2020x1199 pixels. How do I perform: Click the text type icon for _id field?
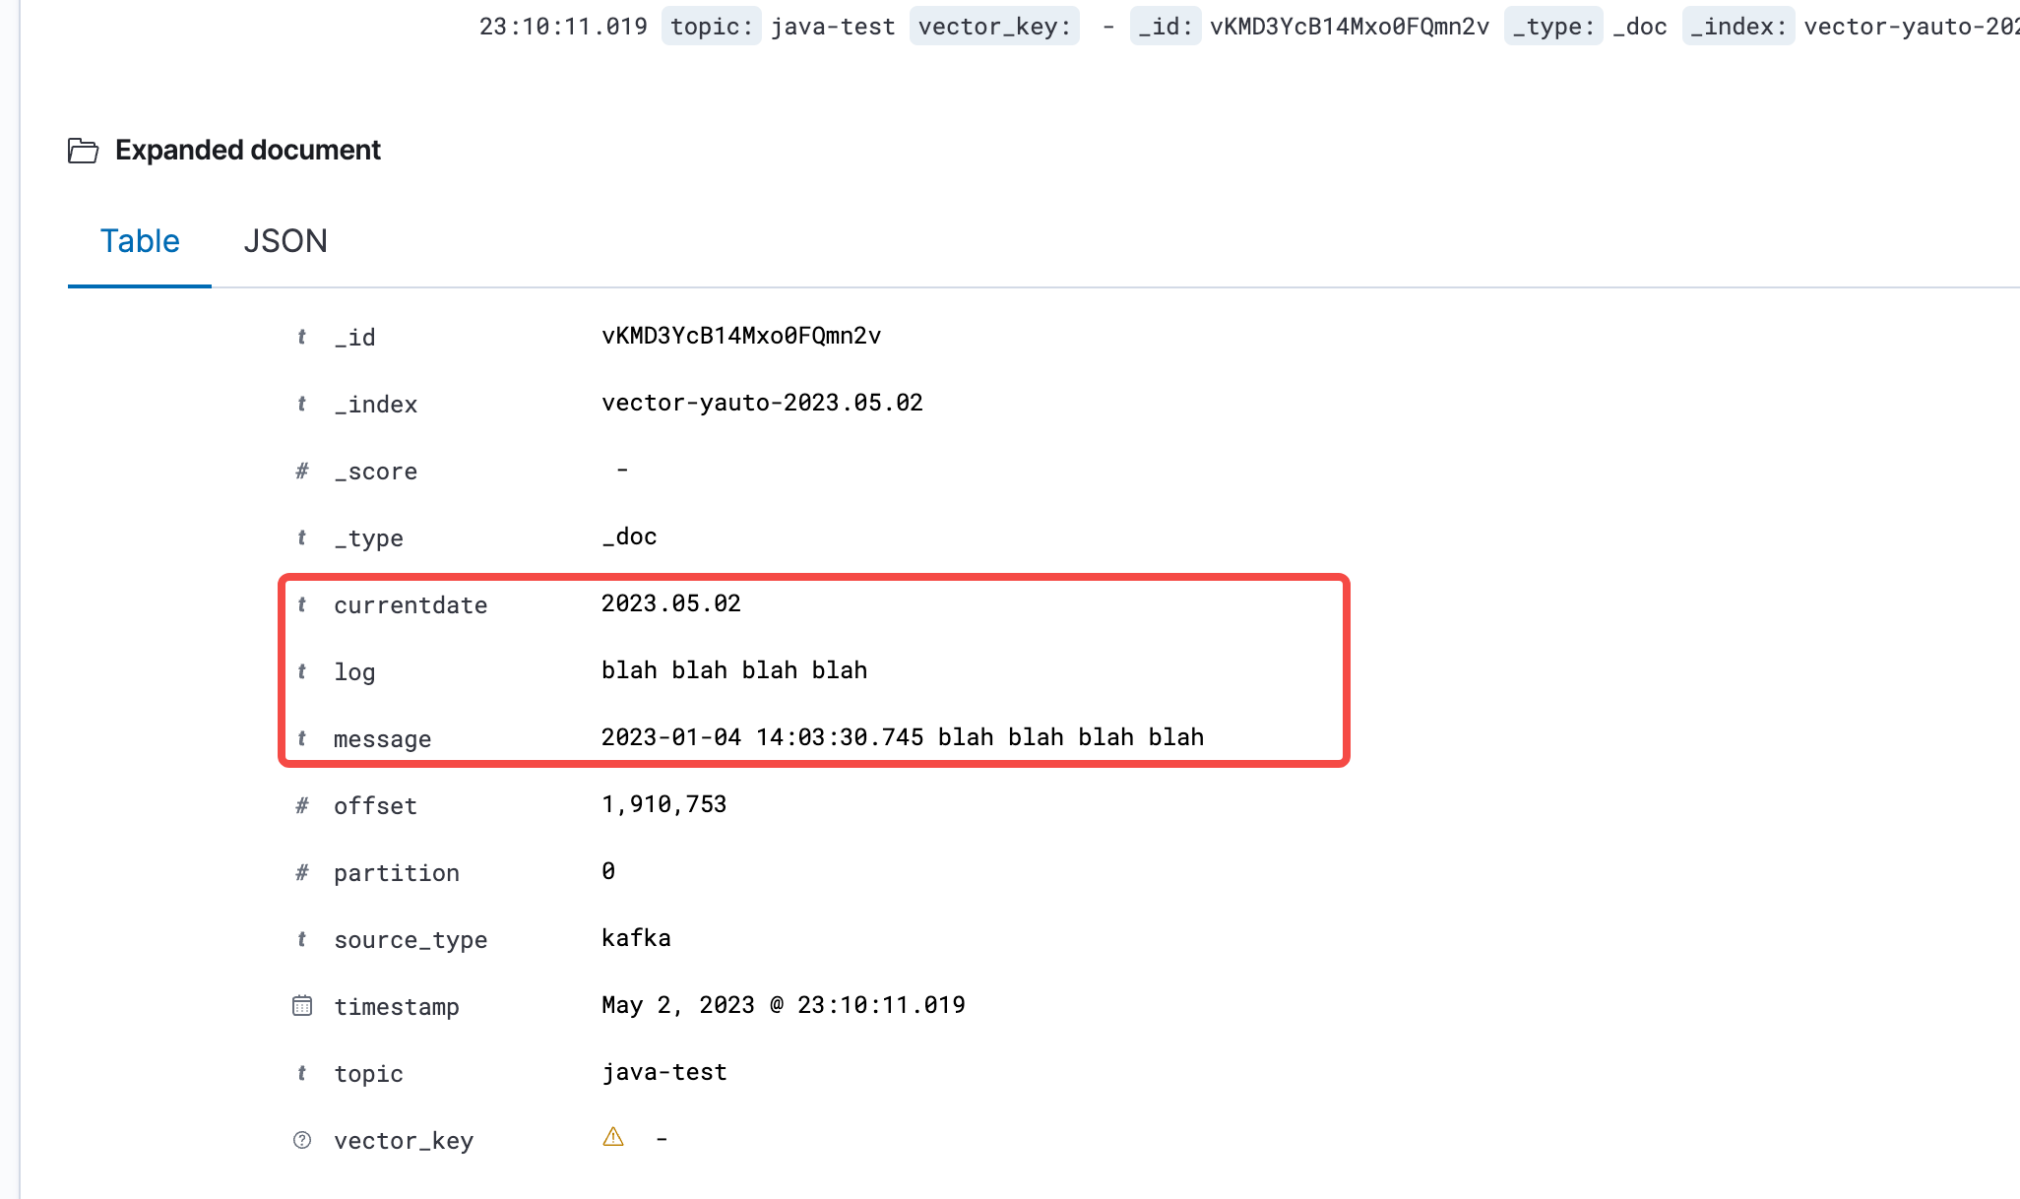302,337
